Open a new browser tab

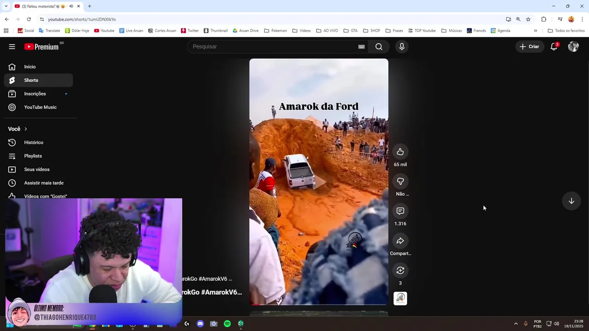point(89,6)
